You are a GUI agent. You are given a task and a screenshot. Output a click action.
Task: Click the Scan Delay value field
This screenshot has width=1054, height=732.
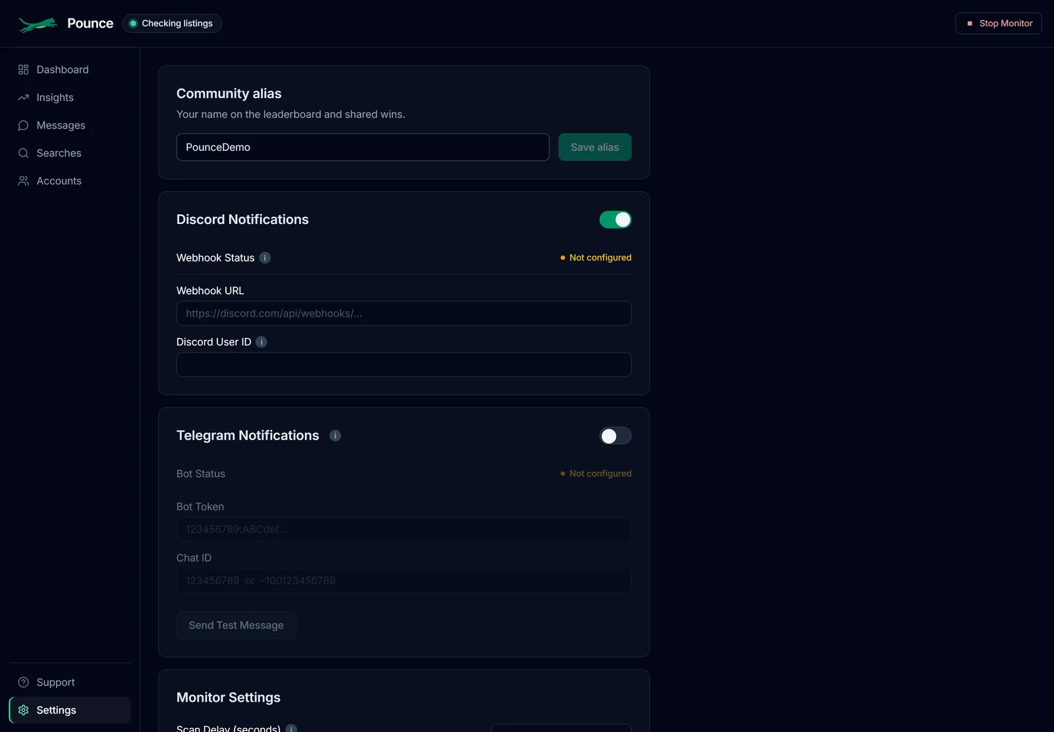pos(561,728)
